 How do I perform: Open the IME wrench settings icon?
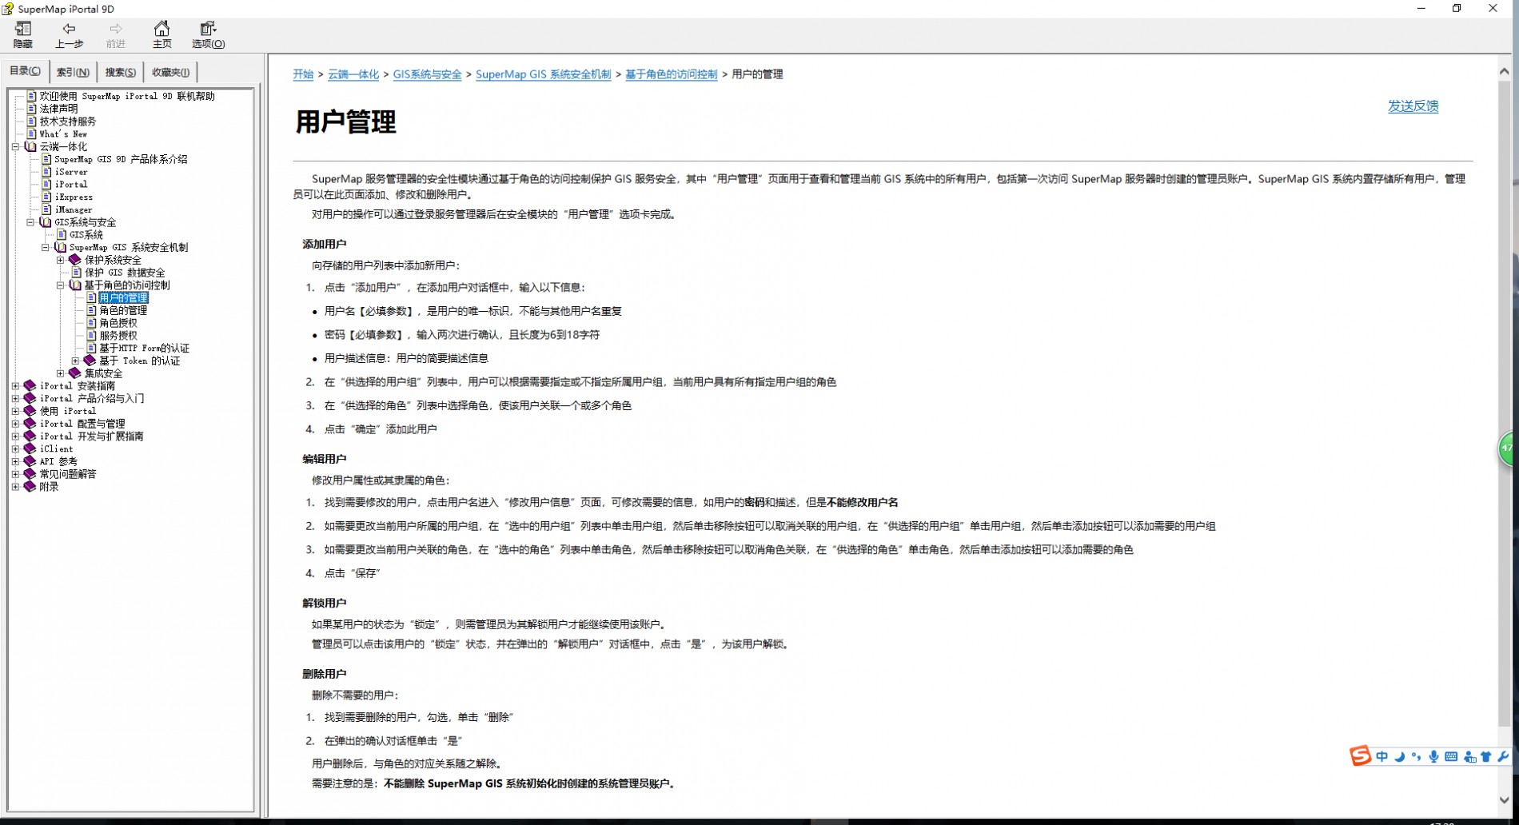(x=1502, y=756)
